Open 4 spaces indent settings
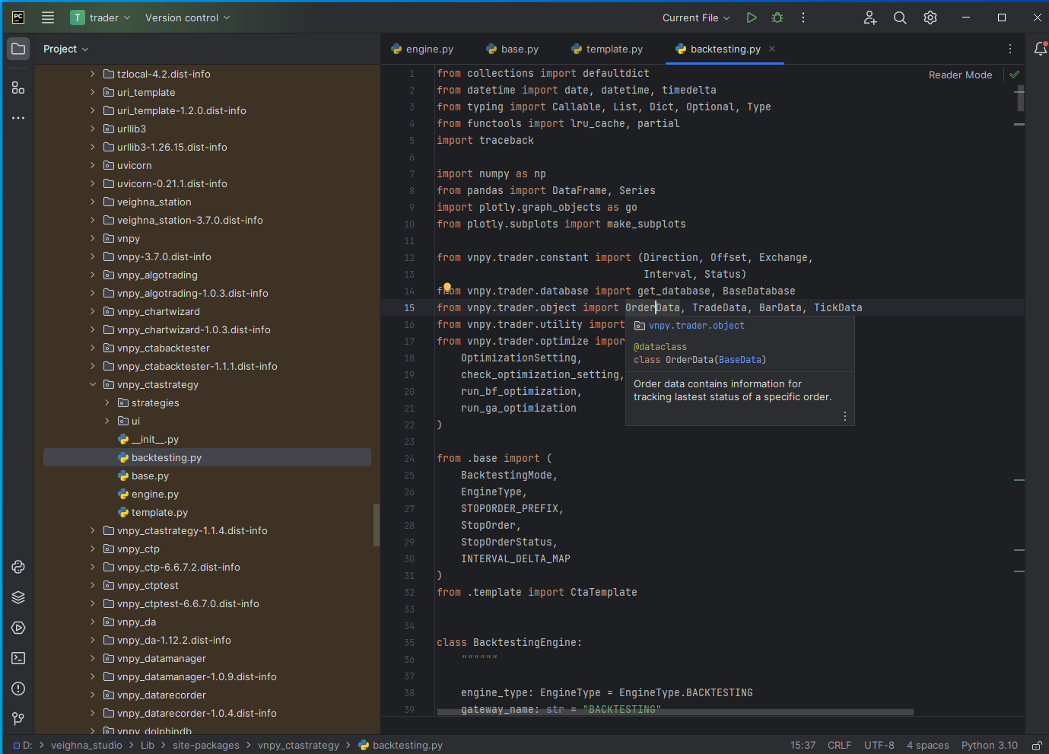This screenshot has height=754, width=1049. pos(927,746)
